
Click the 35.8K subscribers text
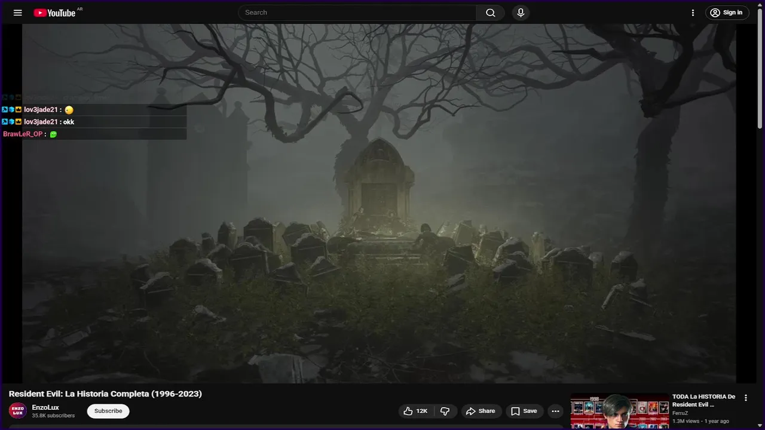[53, 416]
